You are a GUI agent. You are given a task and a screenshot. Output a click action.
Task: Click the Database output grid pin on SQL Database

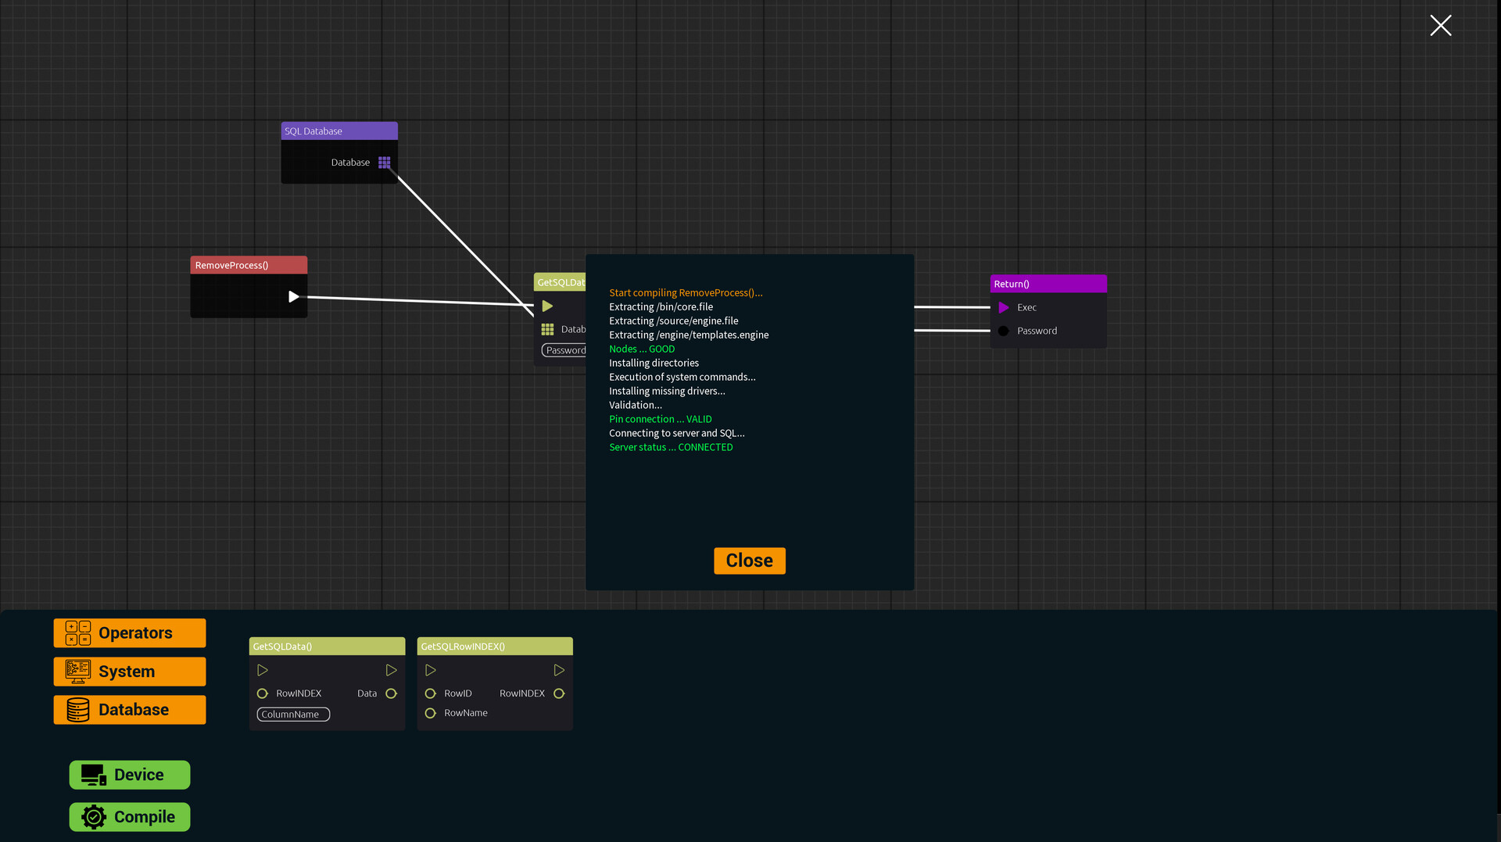click(x=384, y=162)
